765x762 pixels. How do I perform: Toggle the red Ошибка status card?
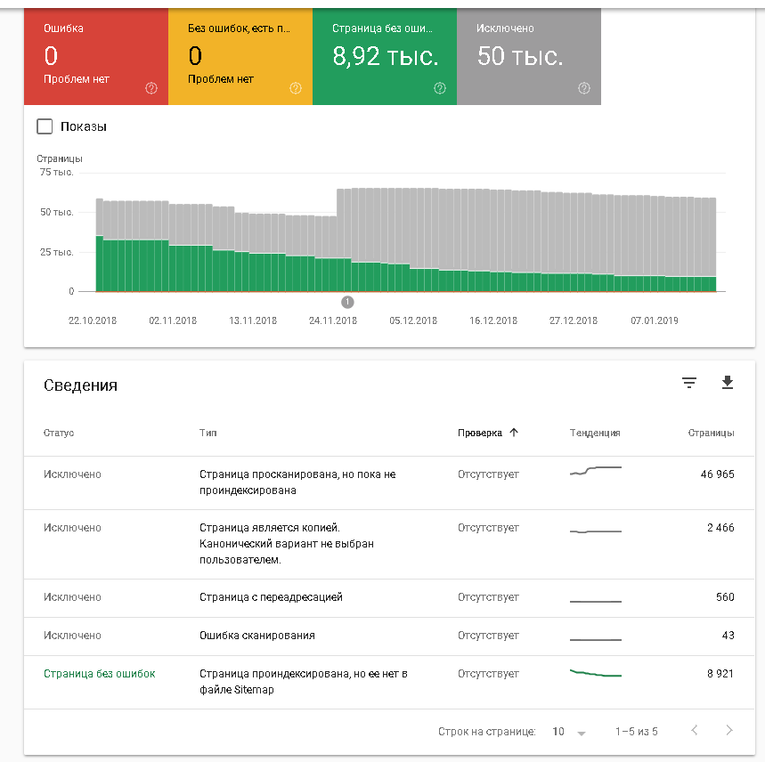click(95, 55)
